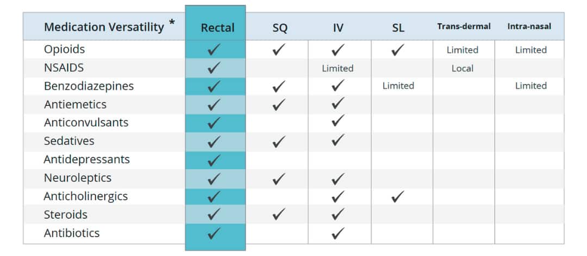Select the Trans-dermal column header
Screen dimensions: 587x256
coord(464,26)
